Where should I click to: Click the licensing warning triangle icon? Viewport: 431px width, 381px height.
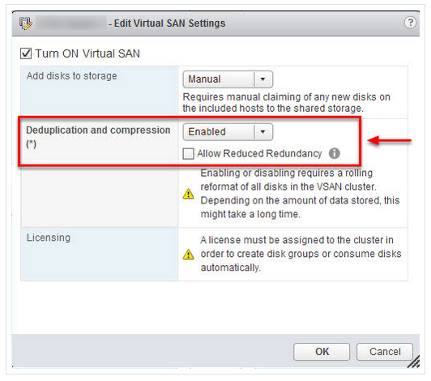point(188,255)
